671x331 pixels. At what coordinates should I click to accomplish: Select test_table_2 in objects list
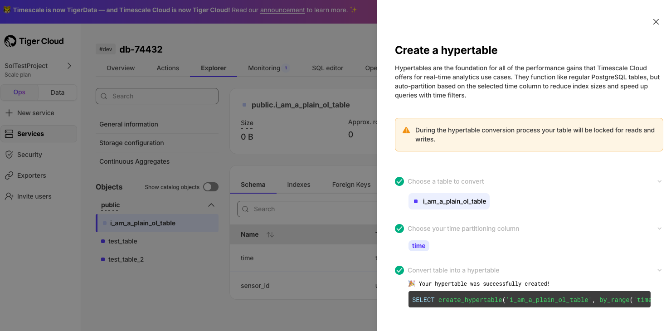pos(126,259)
